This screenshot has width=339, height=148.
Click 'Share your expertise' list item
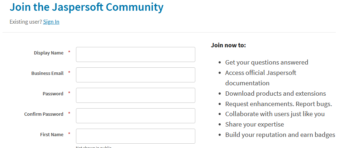(254, 124)
